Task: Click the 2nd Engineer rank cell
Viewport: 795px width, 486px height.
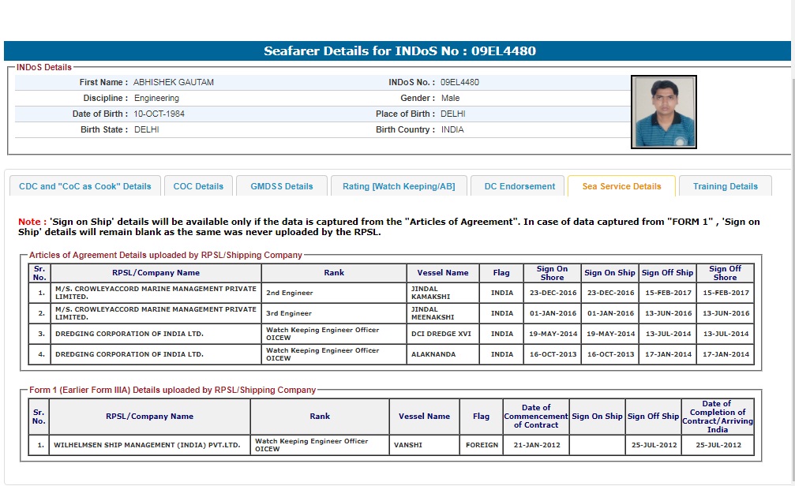Action: (x=333, y=293)
